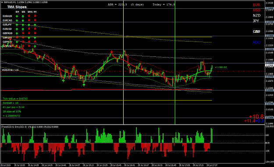Click the 28 Jul 17:37 time label

tap(212, 165)
